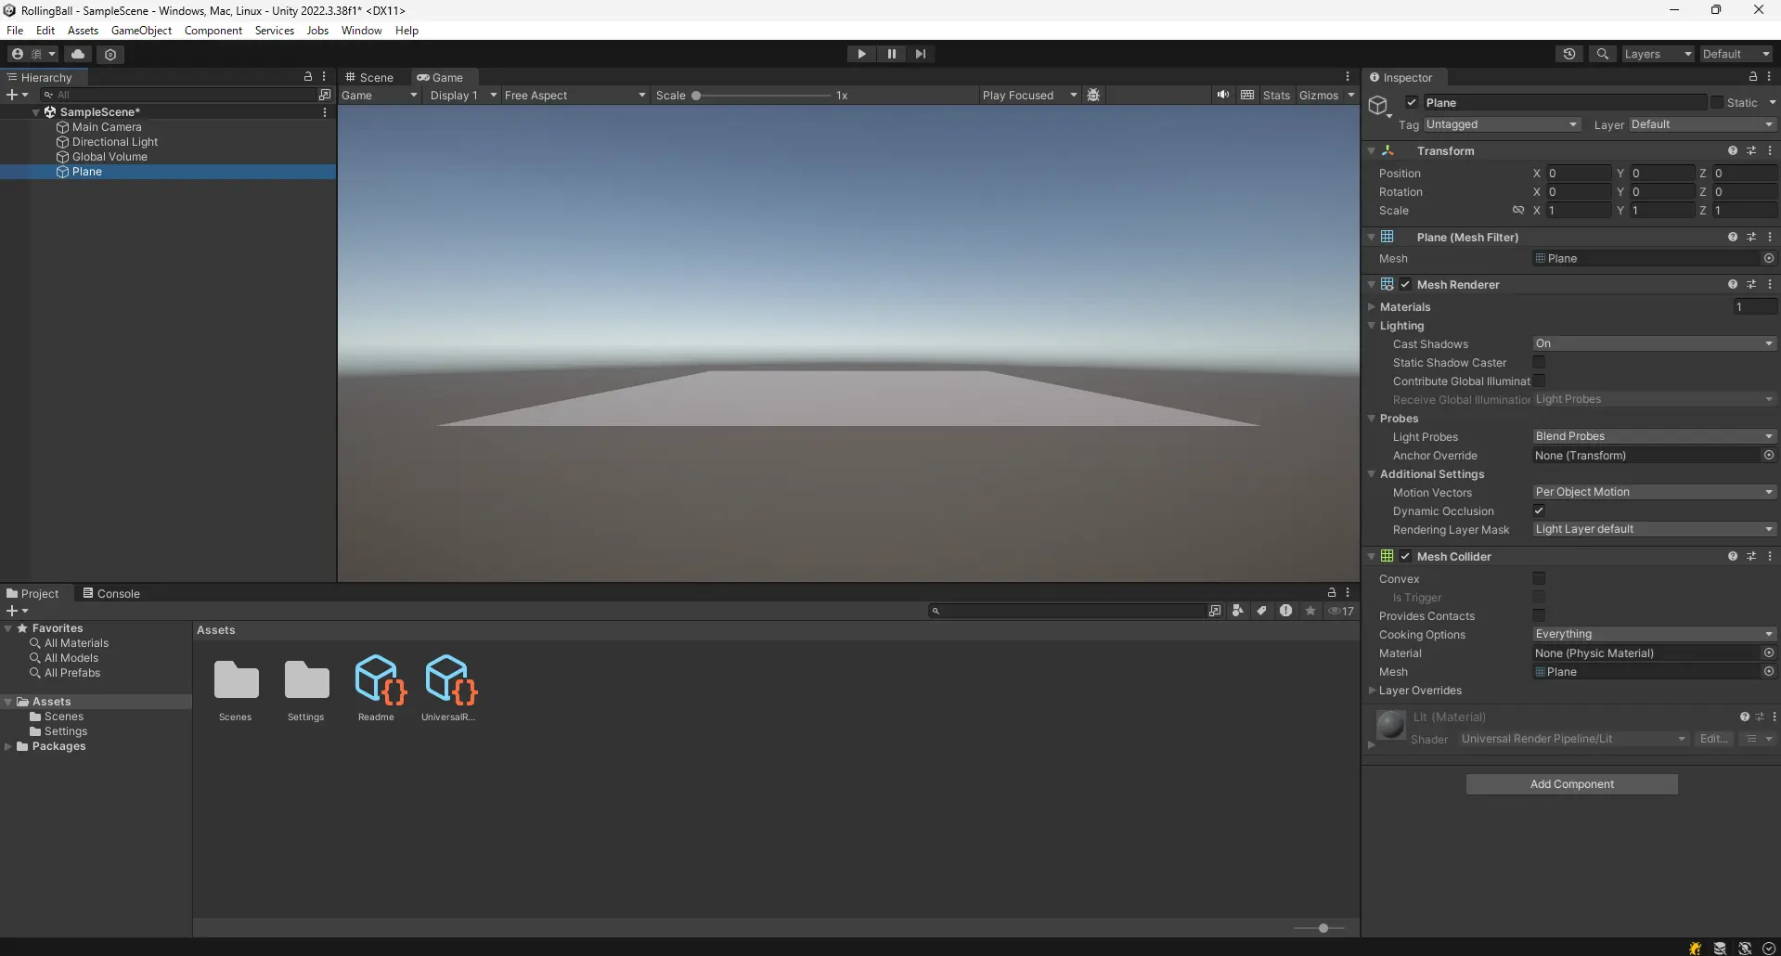
Task: Open Undo History icon in toolbar
Action: (x=1568, y=54)
